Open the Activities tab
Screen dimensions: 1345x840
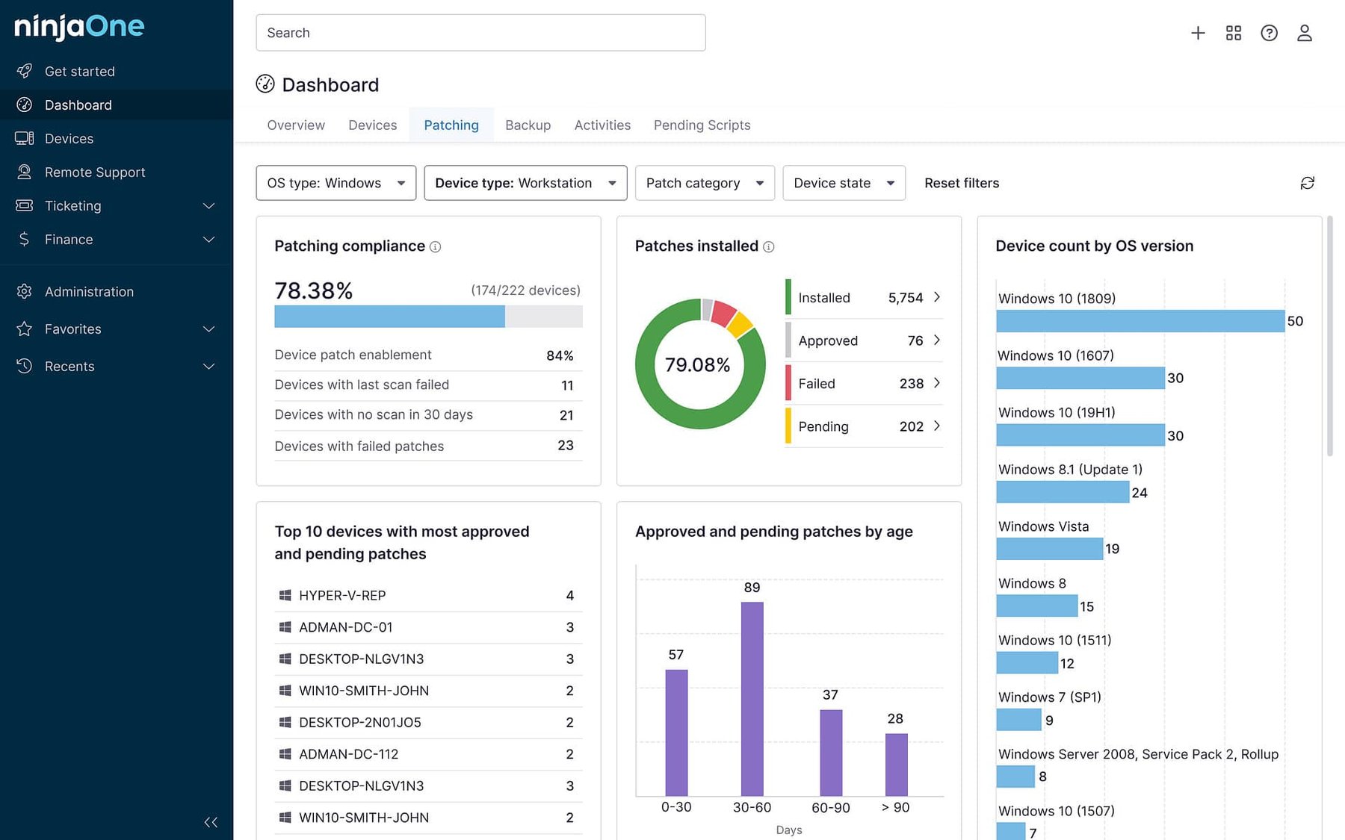[x=602, y=125]
